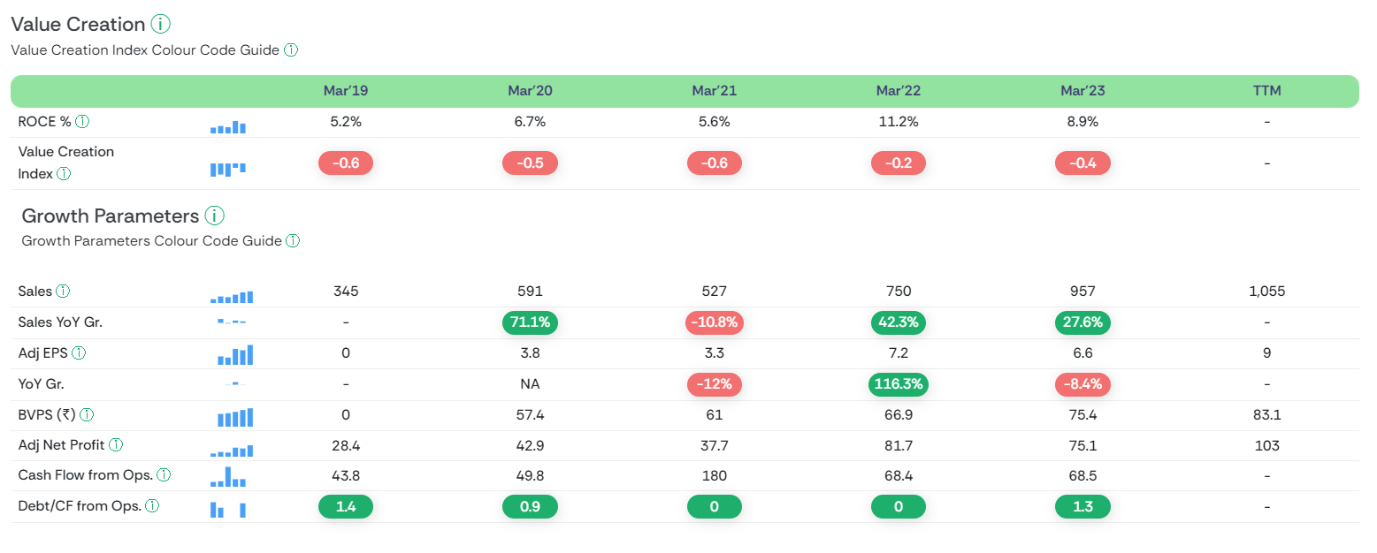Click info icon beside Cash Flow from Ops.
The height and width of the screenshot is (553, 1377).
coord(164,475)
